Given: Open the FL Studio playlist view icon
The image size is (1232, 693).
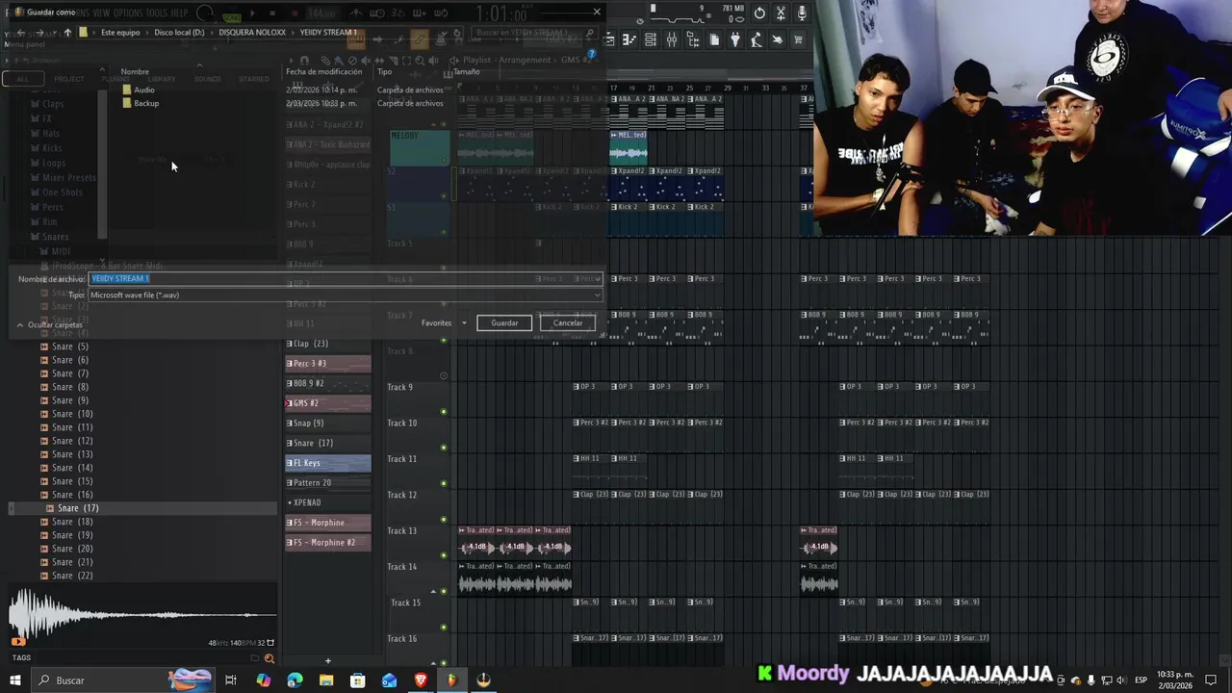Looking at the screenshot, I should click(x=609, y=39).
